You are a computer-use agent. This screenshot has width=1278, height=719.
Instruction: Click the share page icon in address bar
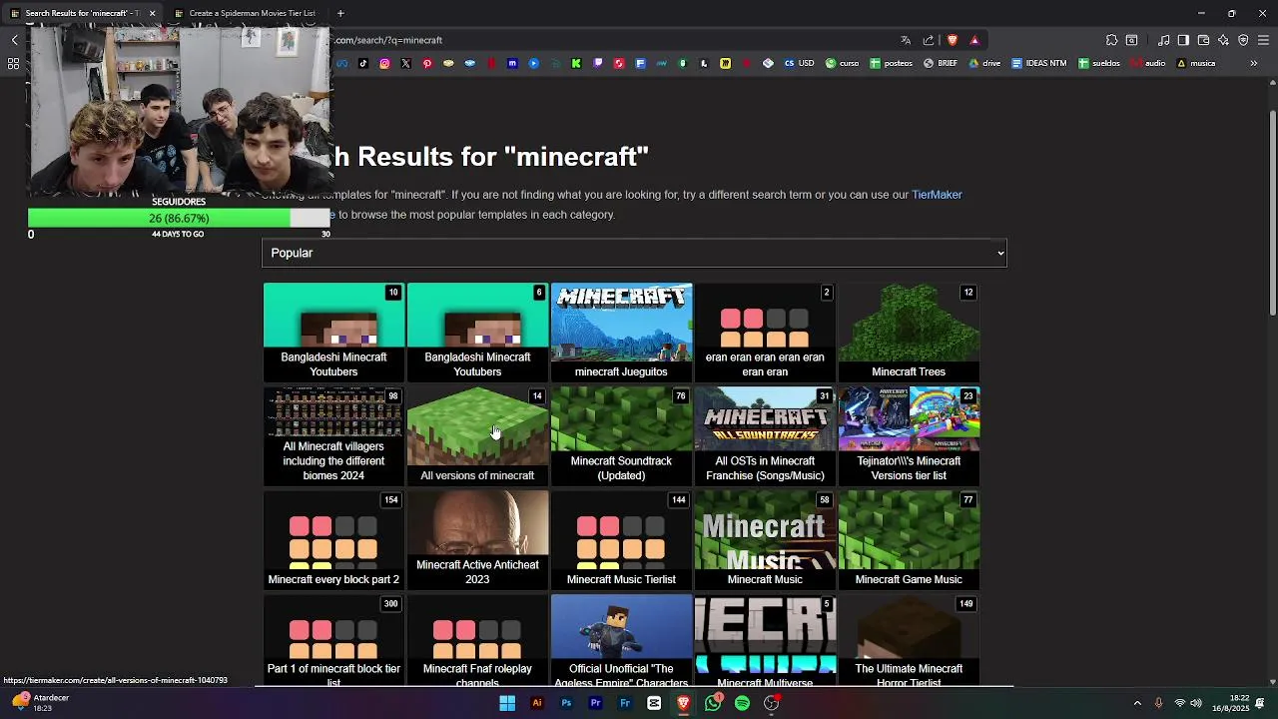[x=929, y=40]
